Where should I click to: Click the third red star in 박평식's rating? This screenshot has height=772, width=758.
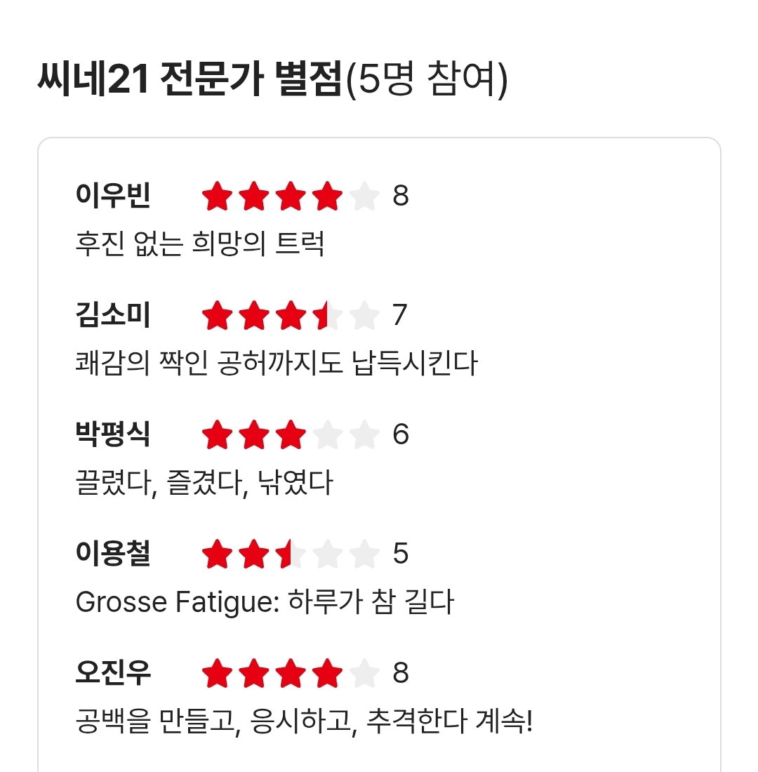pos(291,434)
